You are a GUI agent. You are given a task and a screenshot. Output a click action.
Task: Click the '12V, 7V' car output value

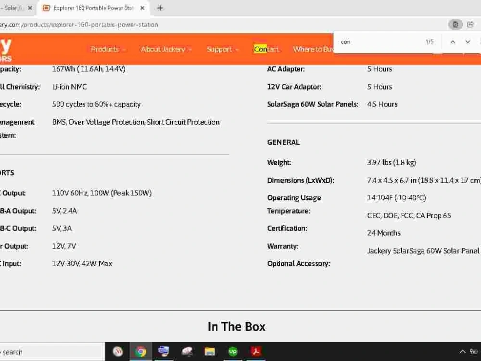(64, 246)
